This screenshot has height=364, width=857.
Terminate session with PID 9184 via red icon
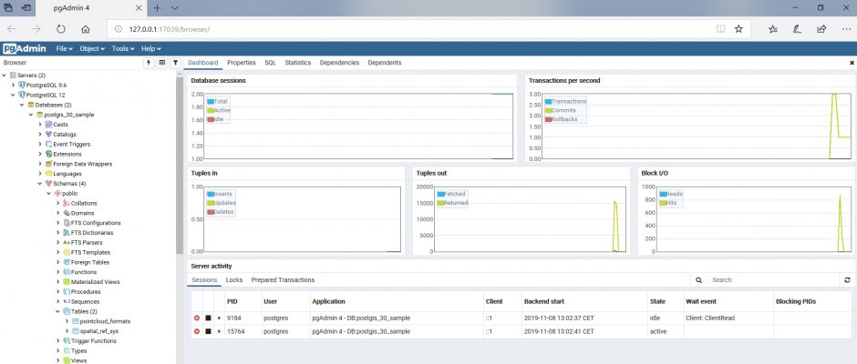tap(197, 318)
